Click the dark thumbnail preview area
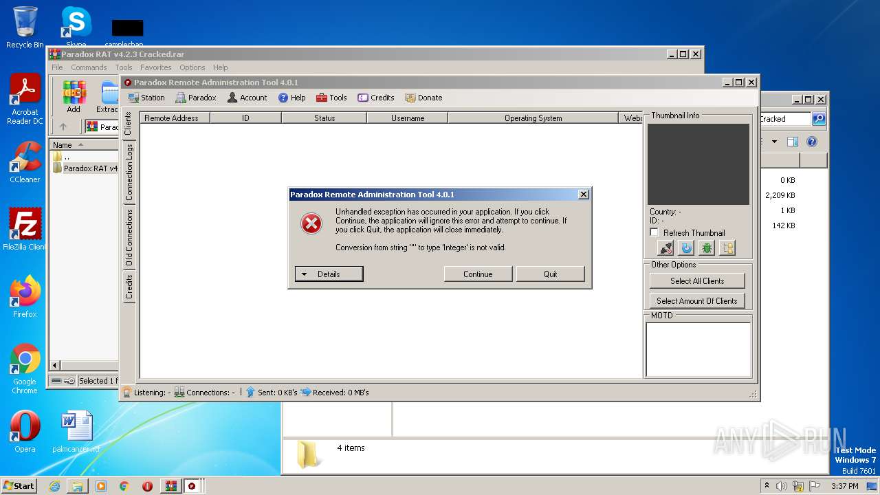 tap(698, 164)
